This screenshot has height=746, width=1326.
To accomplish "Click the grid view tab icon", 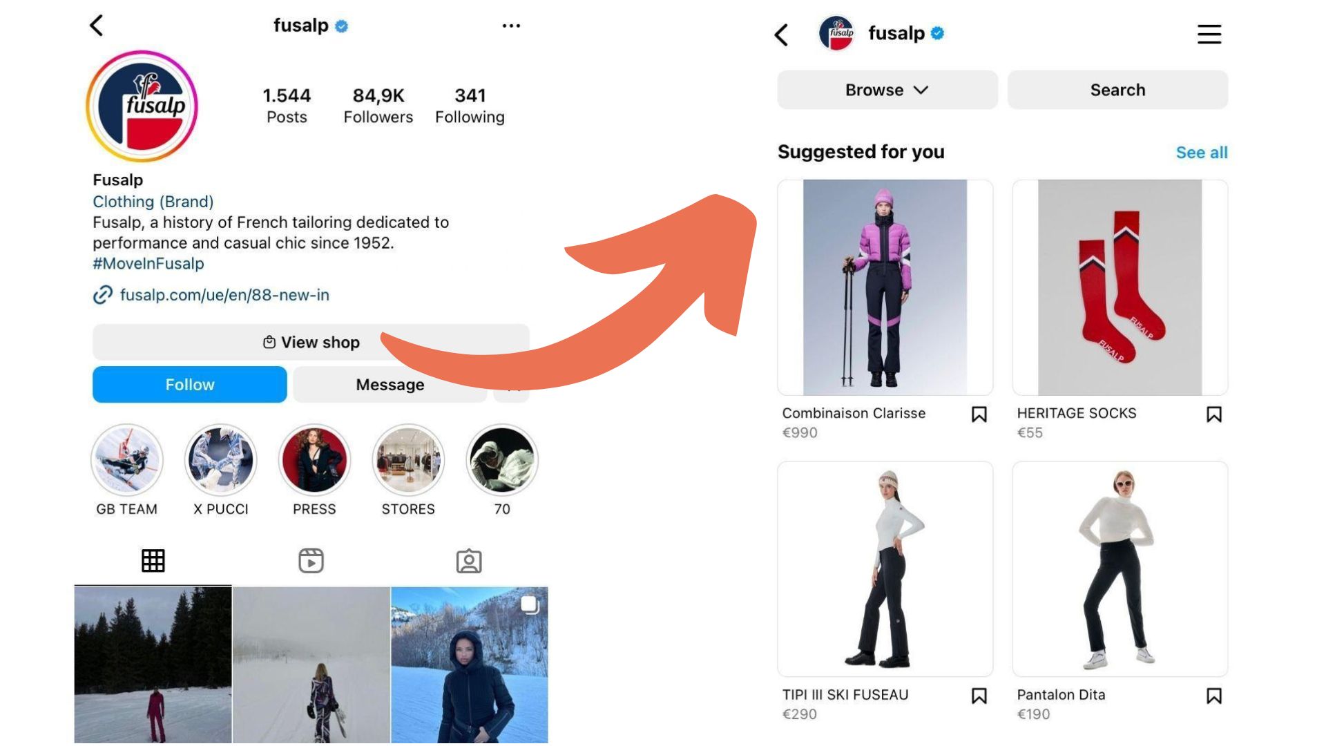I will point(153,559).
